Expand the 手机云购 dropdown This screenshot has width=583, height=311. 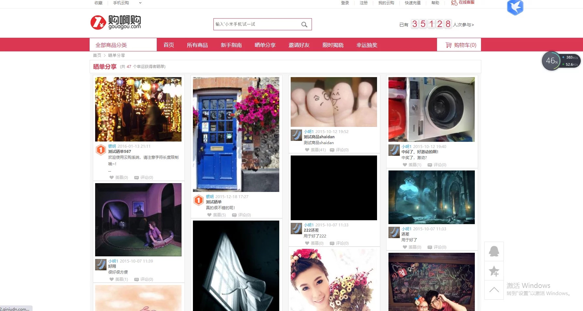point(140,3)
